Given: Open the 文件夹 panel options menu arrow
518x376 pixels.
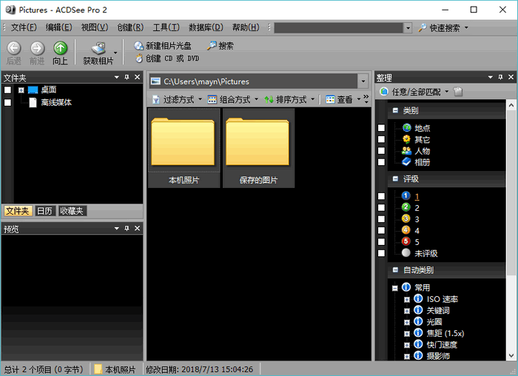Looking at the screenshot, I should coord(116,77).
